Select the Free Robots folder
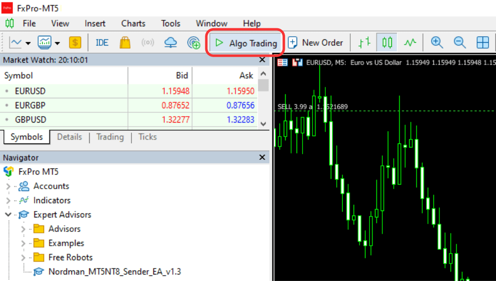The image size is (496, 281). coord(70,257)
